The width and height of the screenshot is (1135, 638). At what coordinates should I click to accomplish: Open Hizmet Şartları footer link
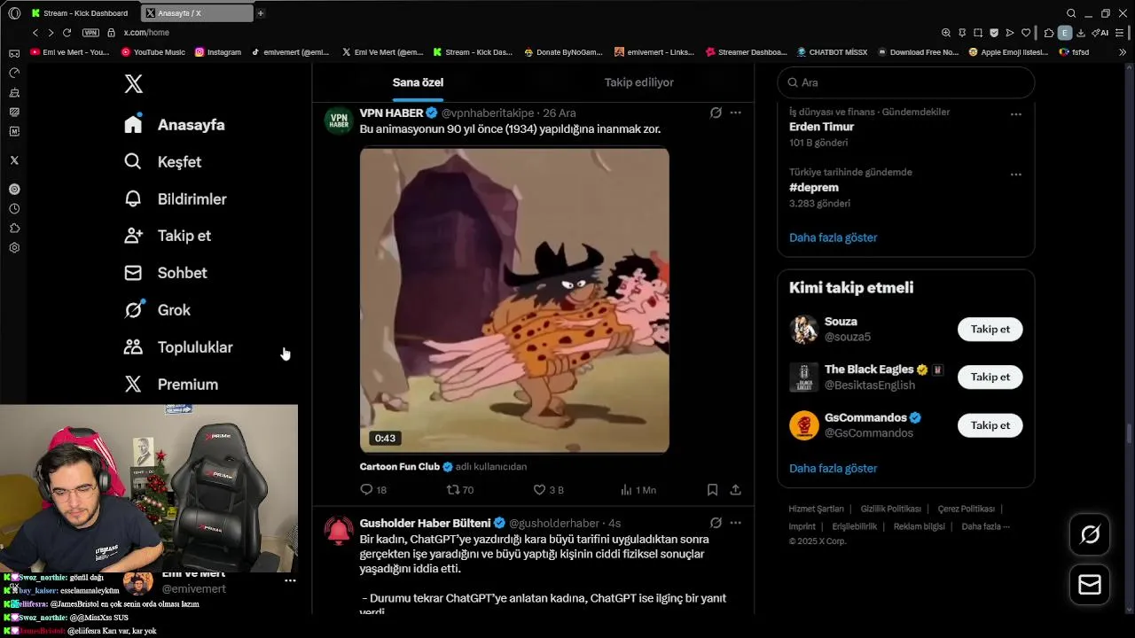pos(816,510)
